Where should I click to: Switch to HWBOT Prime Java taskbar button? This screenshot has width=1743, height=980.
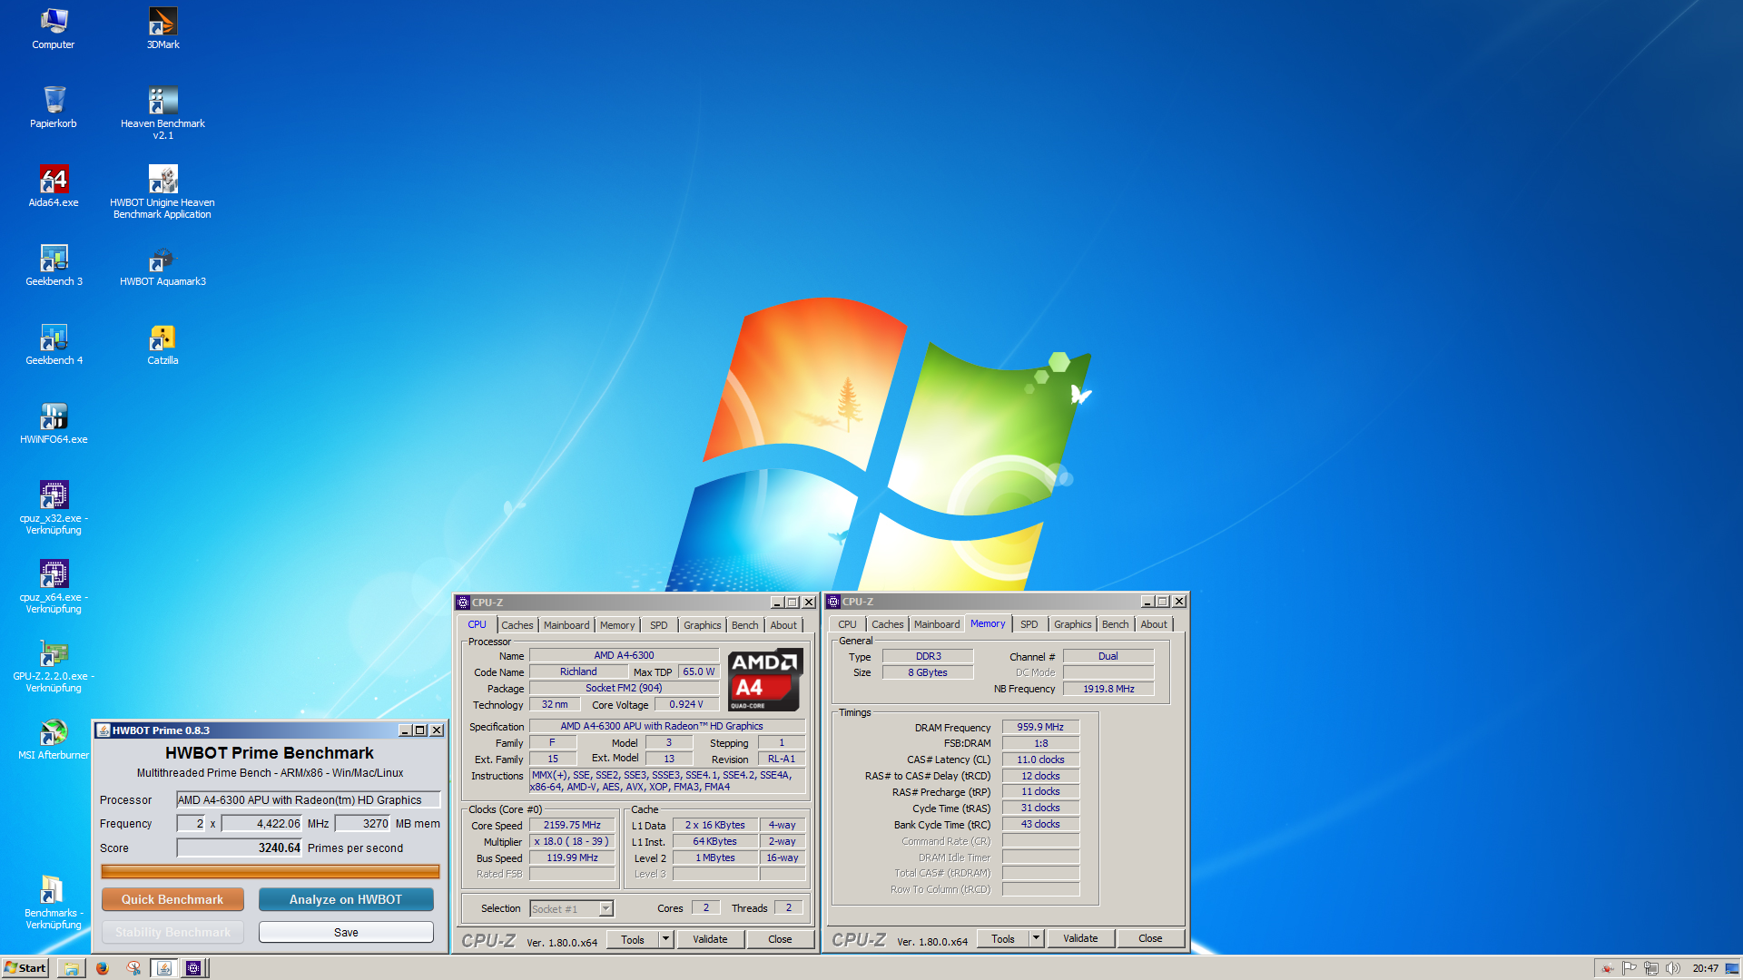point(164,968)
